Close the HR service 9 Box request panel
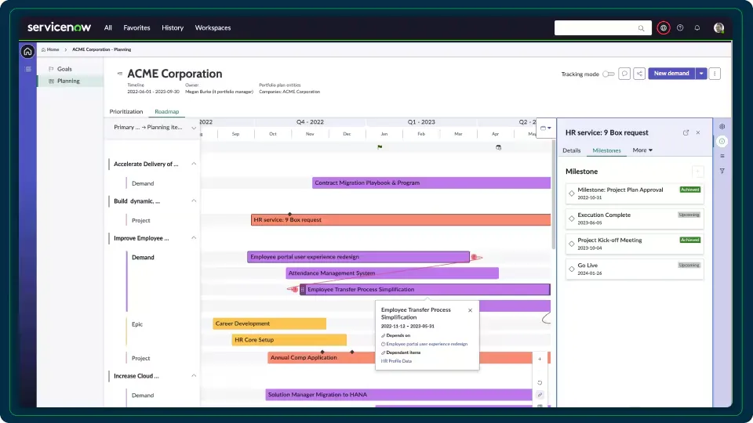 click(x=698, y=132)
